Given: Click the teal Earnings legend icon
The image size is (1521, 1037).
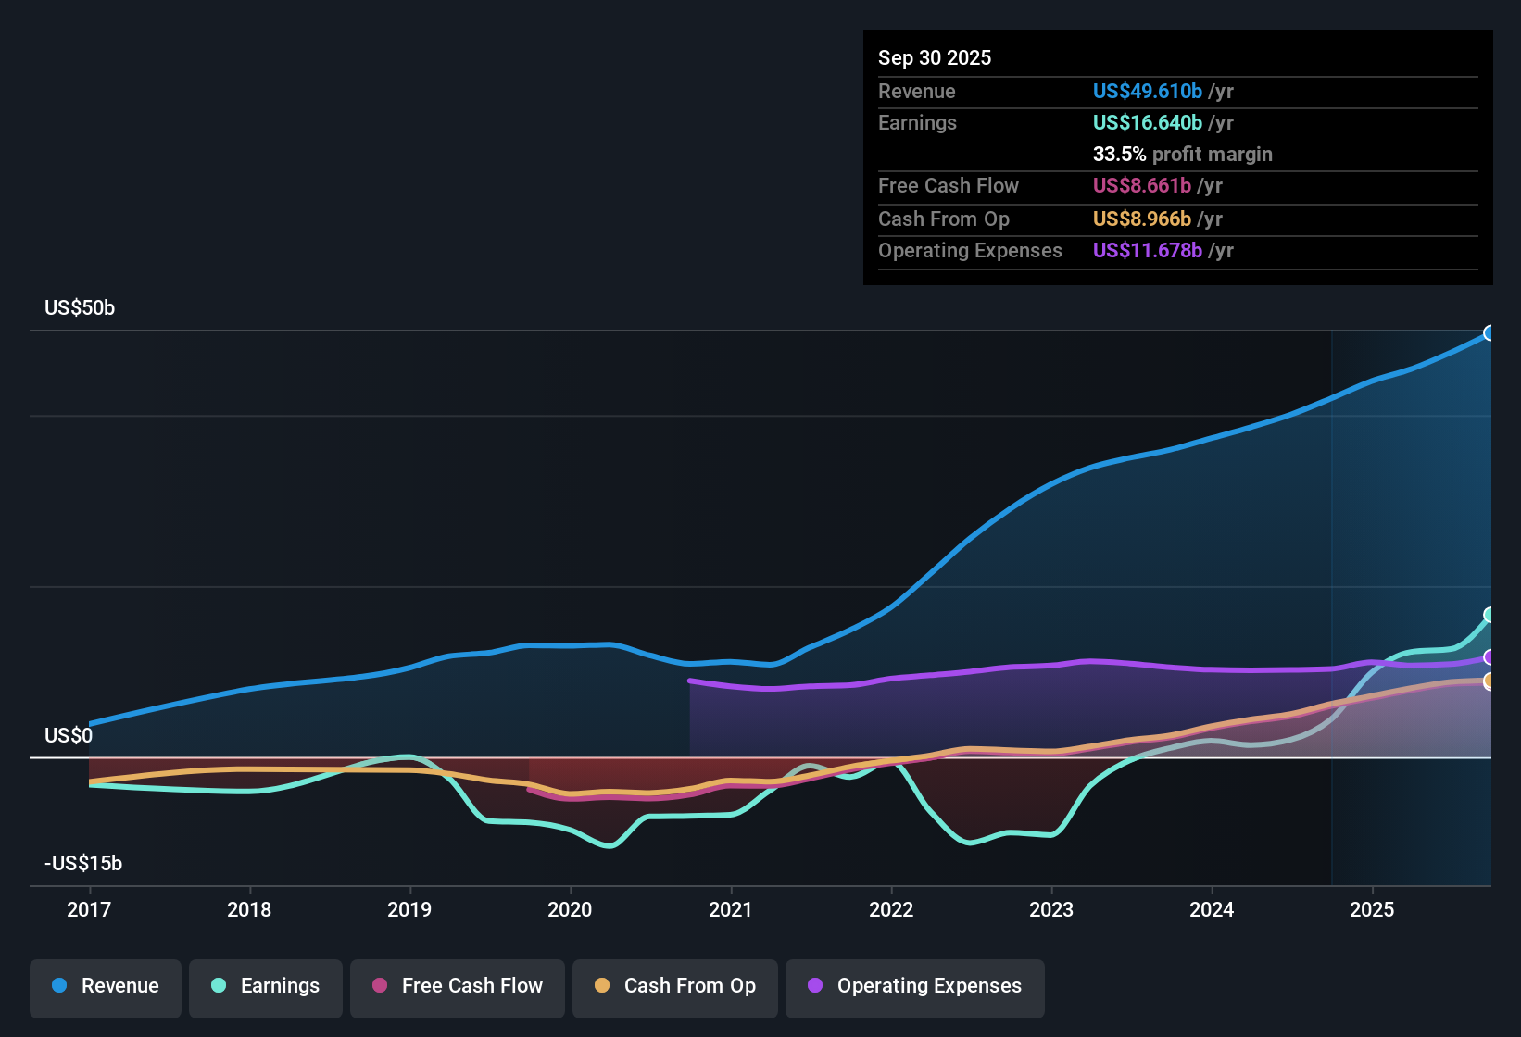Looking at the screenshot, I should (218, 986).
